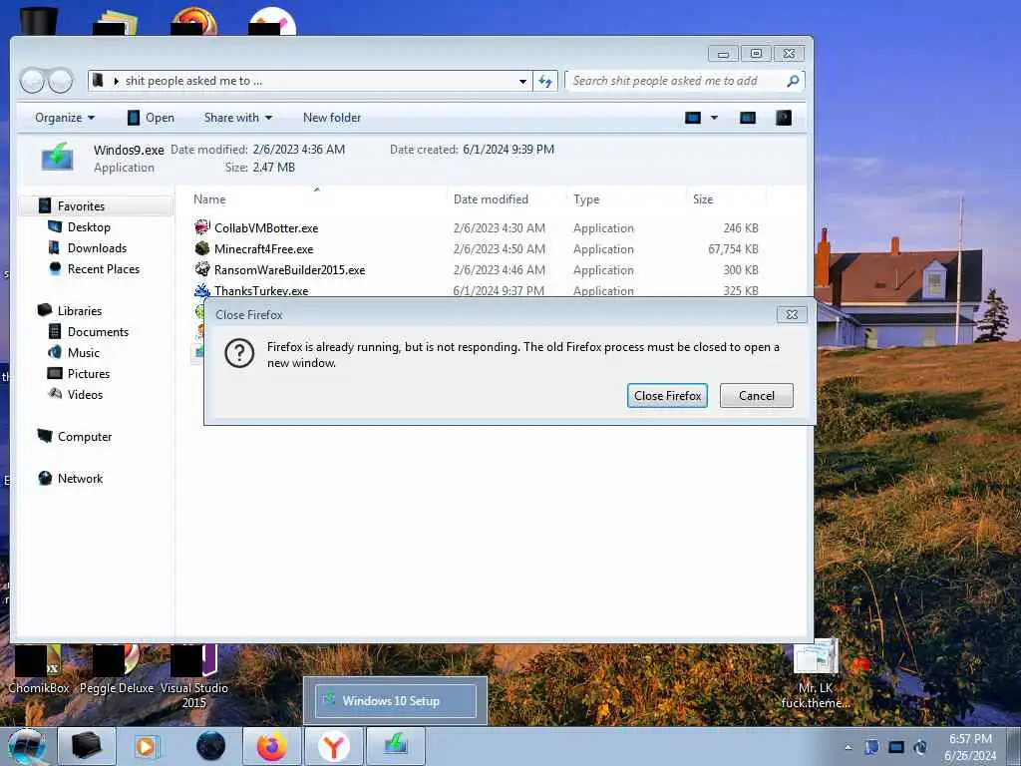Viewport: 1021px width, 766px height.
Task: Select Network in the navigation pane
Action: [80, 478]
